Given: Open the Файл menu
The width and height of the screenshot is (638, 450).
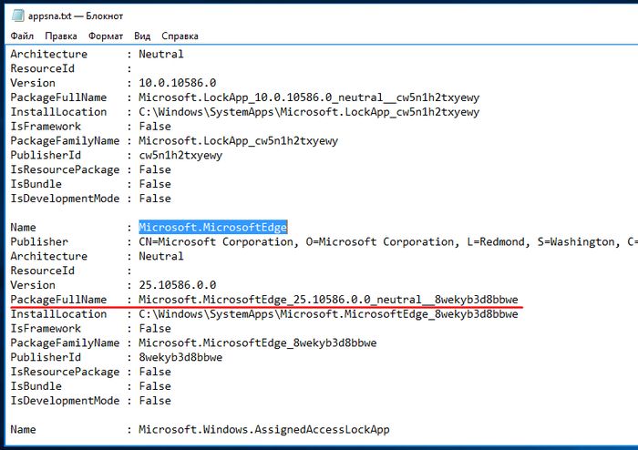Looking at the screenshot, I should [x=22, y=36].
